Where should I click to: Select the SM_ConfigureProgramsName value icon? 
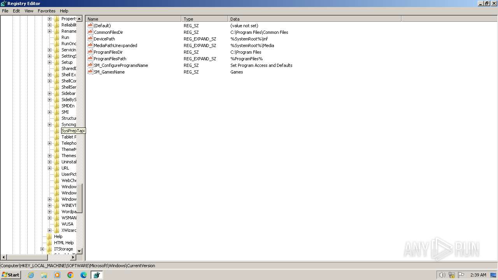click(90, 65)
